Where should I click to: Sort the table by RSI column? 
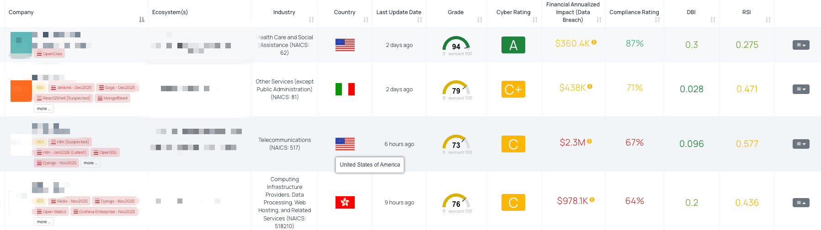pos(768,20)
